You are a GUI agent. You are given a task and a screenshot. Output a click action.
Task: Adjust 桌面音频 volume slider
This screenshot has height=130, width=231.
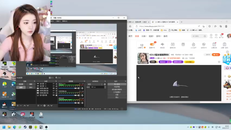pyautogui.click(x=68, y=103)
